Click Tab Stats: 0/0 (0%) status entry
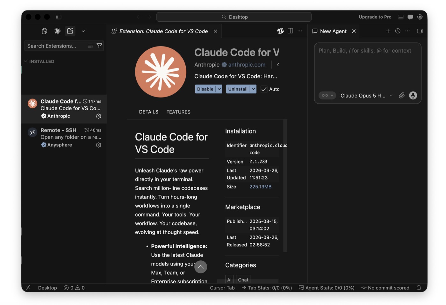The height and width of the screenshot is (305, 446). pos(267,288)
